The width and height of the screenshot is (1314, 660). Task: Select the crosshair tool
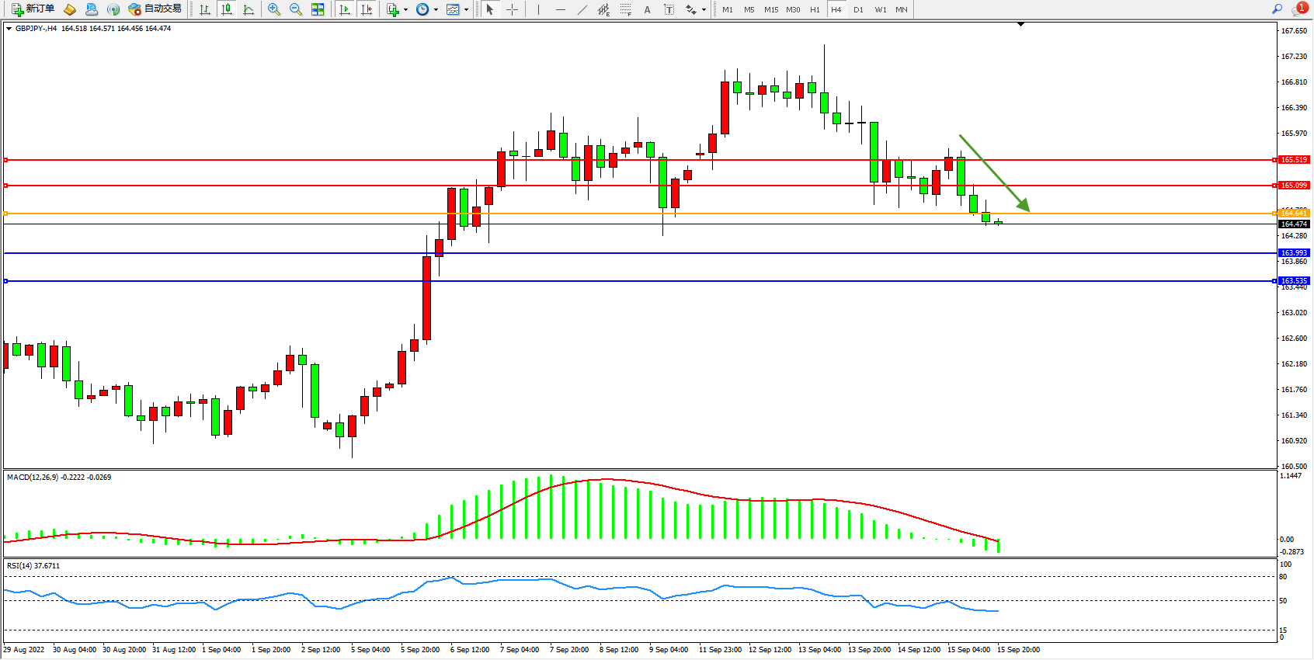(x=512, y=9)
